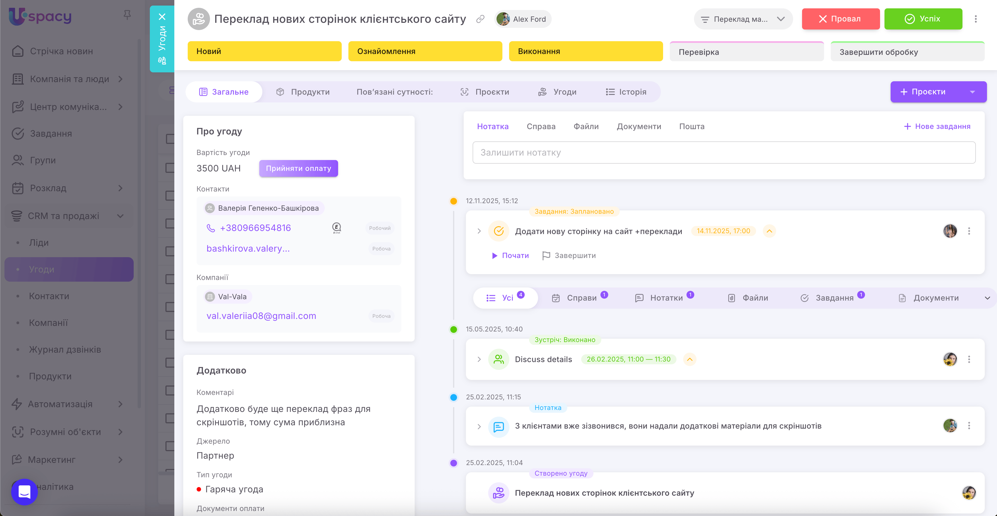Viewport: 997px width, 516px height.
Task: Select the yellow Виконання pipeline stage
Action: (x=585, y=51)
